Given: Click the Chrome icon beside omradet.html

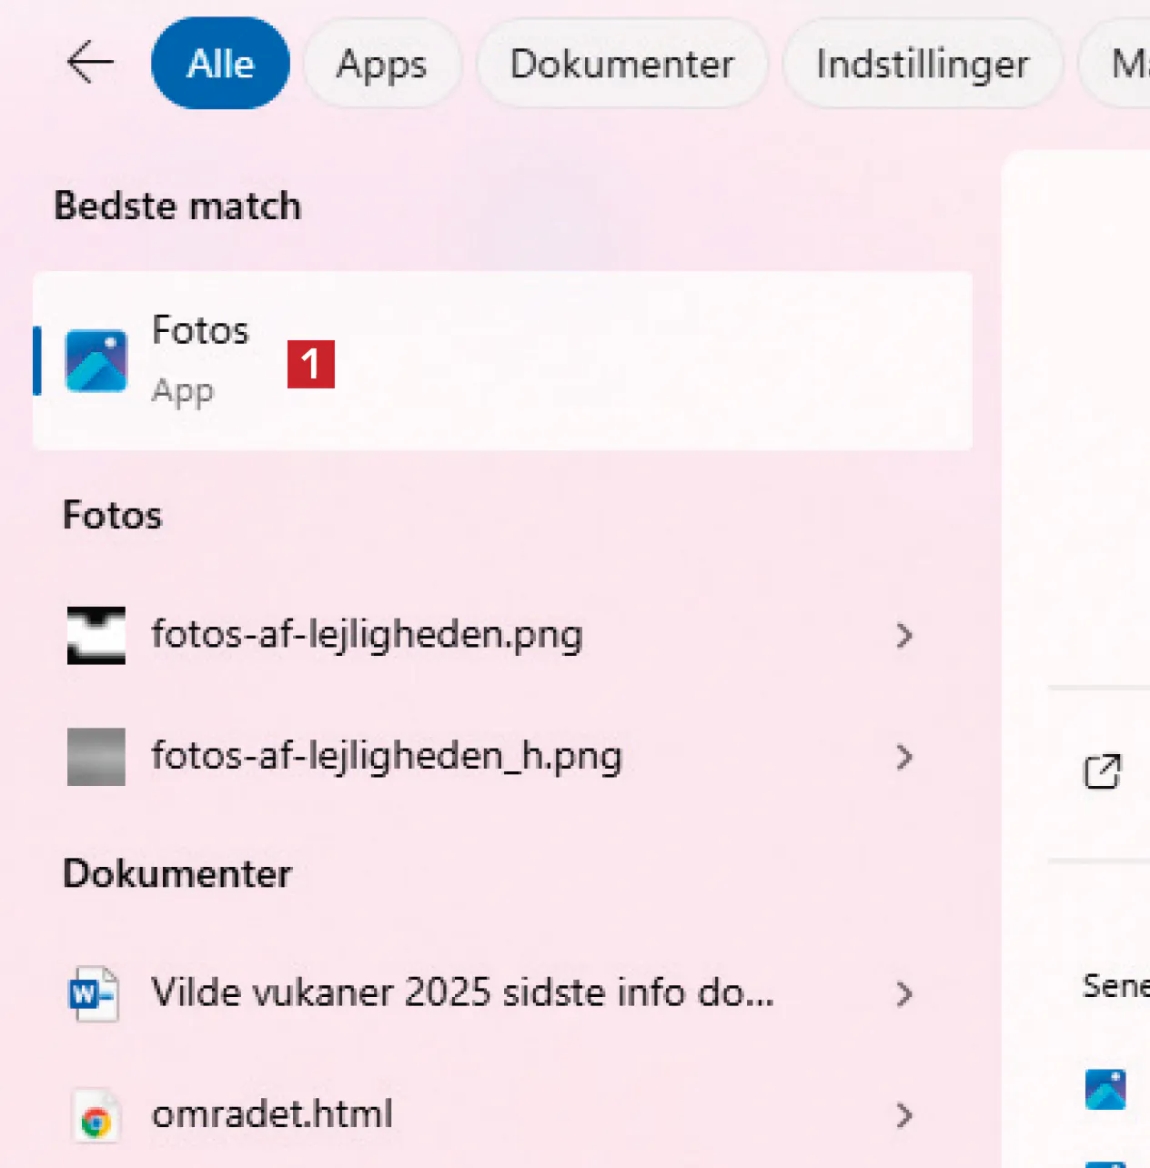Looking at the screenshot, I should (x=96, y=1116).
